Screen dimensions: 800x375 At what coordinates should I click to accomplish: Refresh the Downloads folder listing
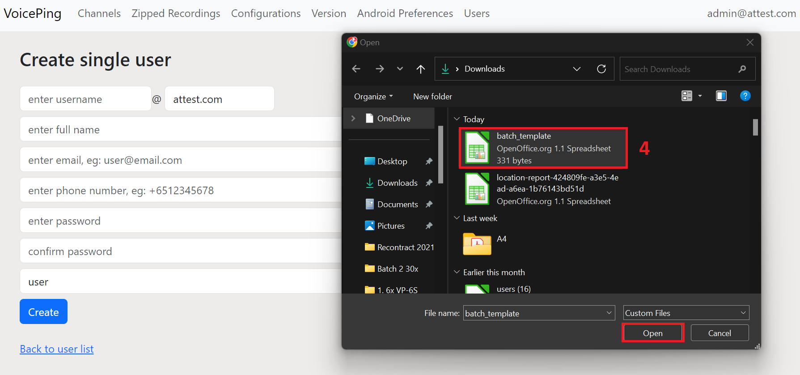[x=601, y=69]
